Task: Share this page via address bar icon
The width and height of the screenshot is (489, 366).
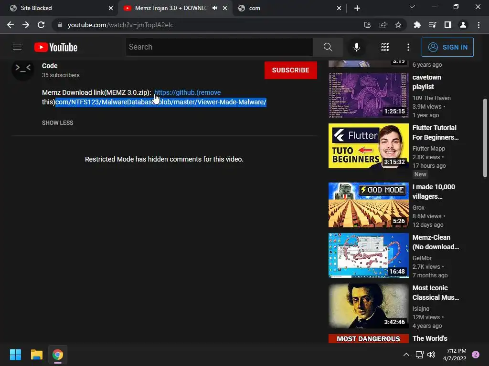Action: click(x=383, y=25)
